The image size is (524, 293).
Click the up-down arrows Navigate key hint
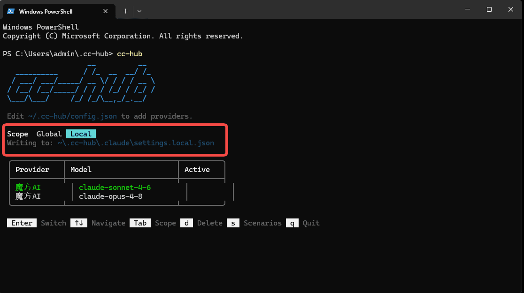pos(79,223)
